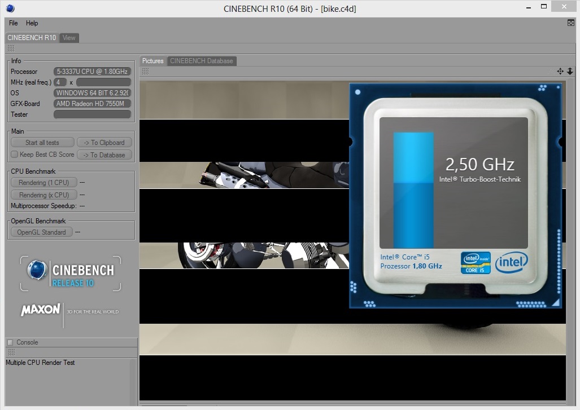580x410 pixels.
Task: Click the Processor name field
Action: point(92,71)
